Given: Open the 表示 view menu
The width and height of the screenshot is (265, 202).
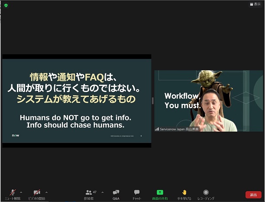Looking at the screenshot, I should click(255, 4).
